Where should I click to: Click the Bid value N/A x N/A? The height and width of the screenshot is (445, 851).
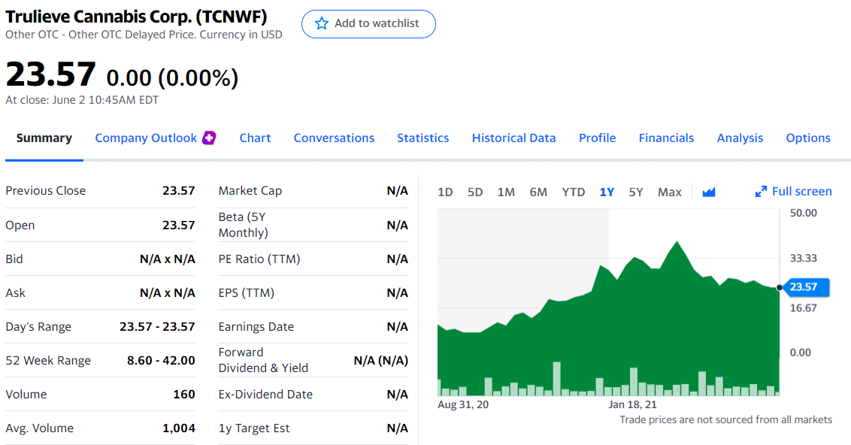[x=167, y=259]
